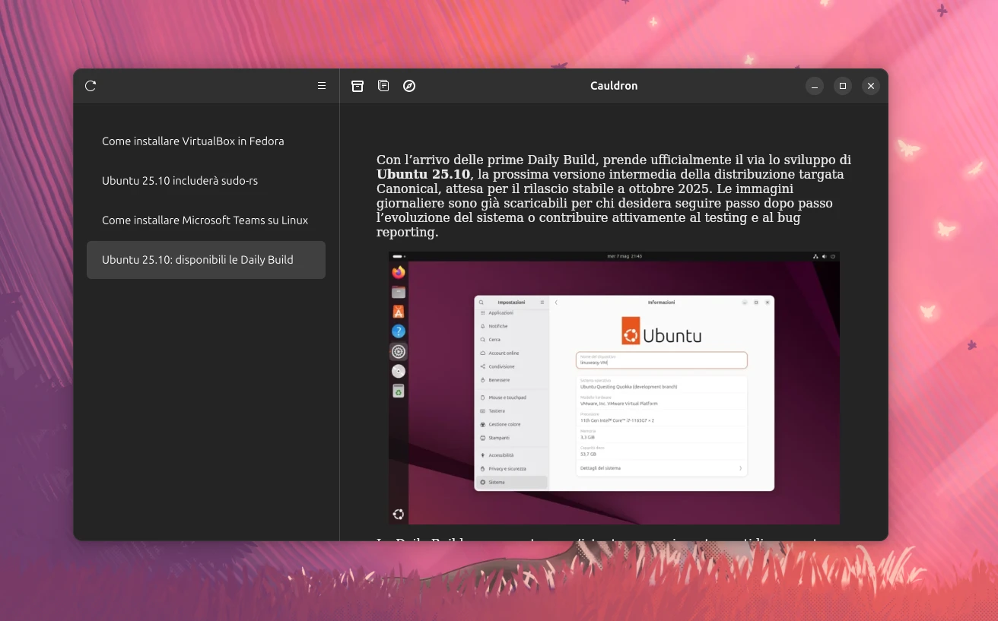Click the Trash icon in screenshot's dock

click(399, 391)
